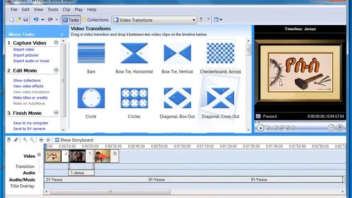Click the monitor Forward button

(x=293, y=128)
